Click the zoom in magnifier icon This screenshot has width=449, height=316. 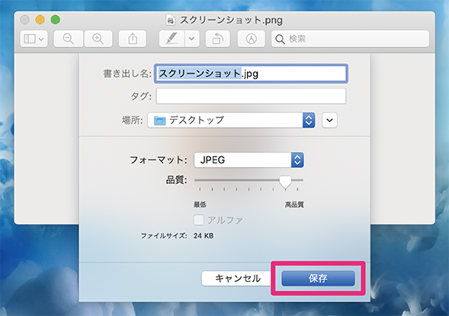click(98, 39)
